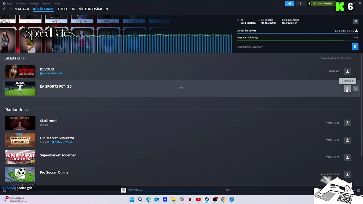Switch to KÜTÜPHANE tab
The width and height of the screenshot is (363, 204).
(x=43, y=9)
